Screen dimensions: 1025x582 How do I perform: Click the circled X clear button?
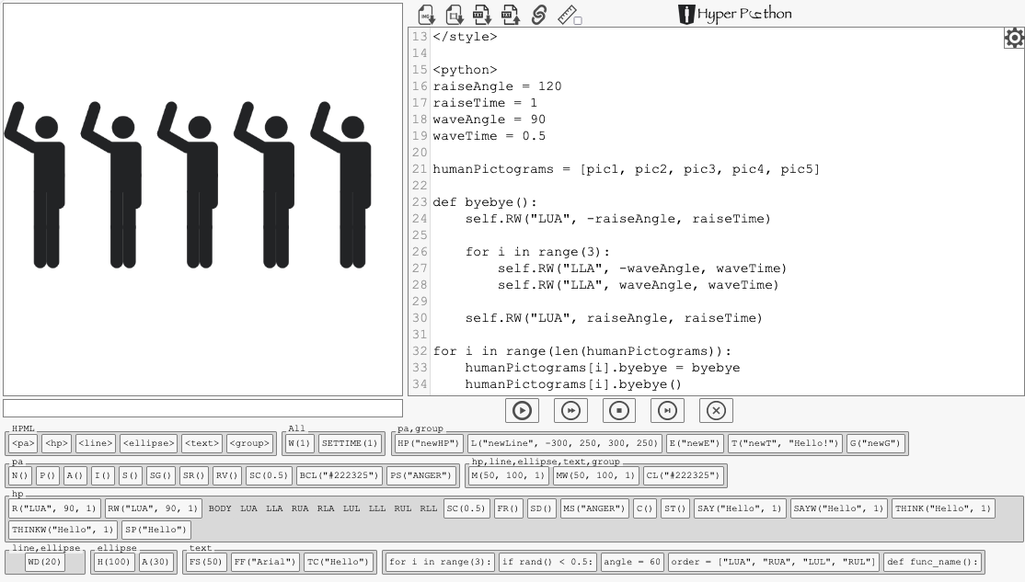pyautogui.click(x=716, y=410)
